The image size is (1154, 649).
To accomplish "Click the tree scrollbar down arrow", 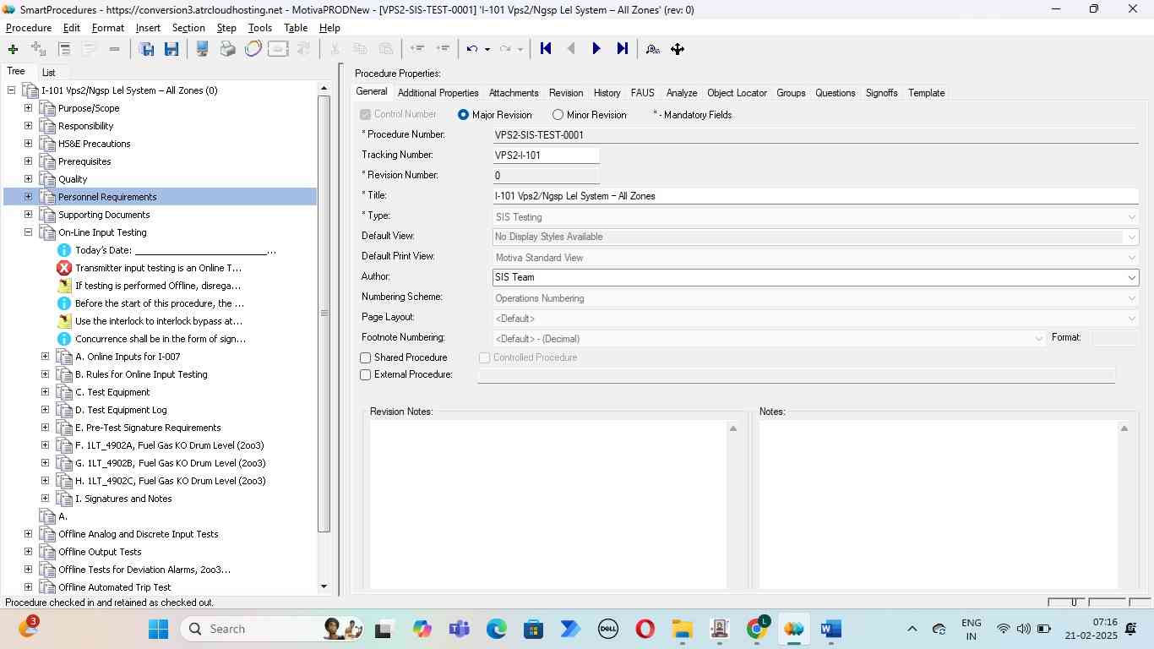I will click(324, 586).
